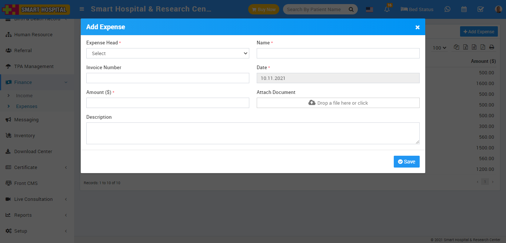The image size is (506, 243).
Task: Open the US flag language selector
Action: pyautogui.click(x=369, y=10)
